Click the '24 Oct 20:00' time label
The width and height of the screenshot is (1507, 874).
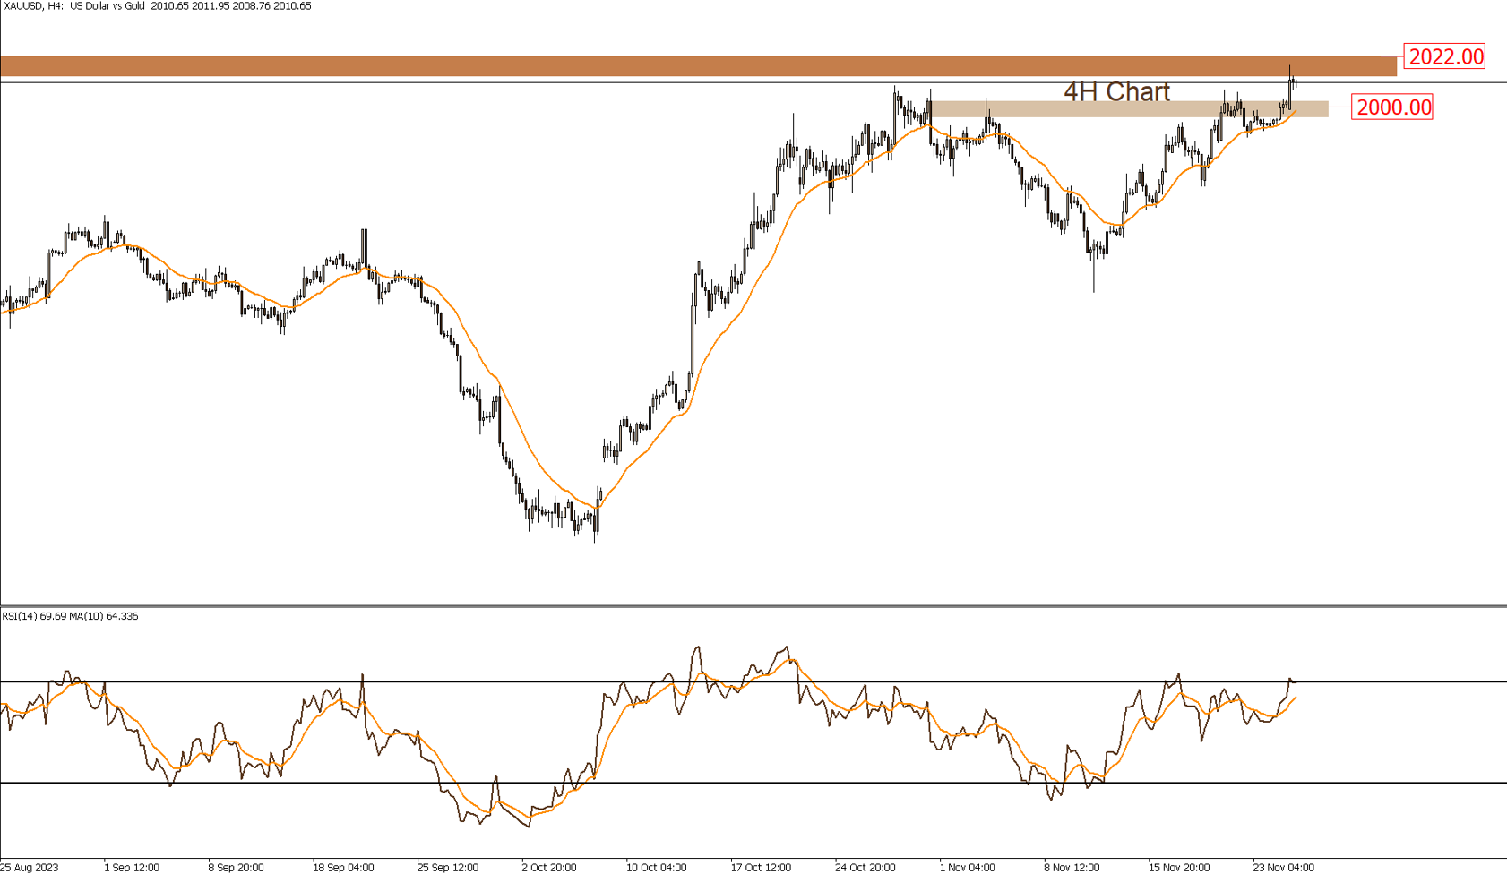coord(865,867)
